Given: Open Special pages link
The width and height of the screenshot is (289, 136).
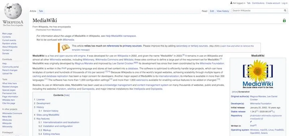Looking at the screenshot, I should 9,90.
